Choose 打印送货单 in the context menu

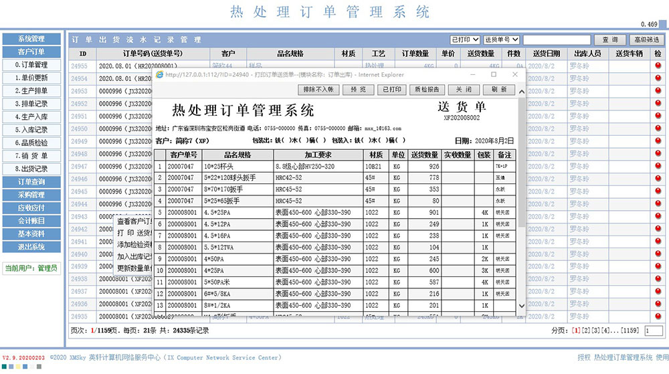(134, 232)
